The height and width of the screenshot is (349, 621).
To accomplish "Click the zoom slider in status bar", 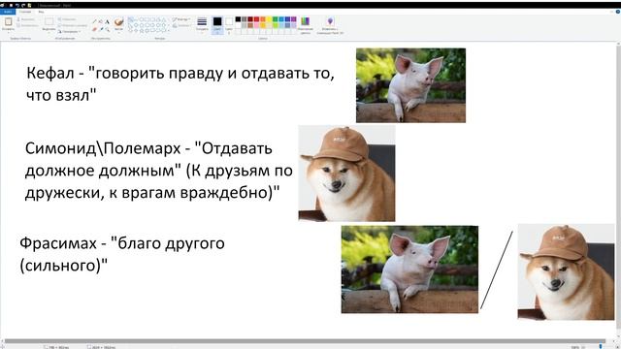I will pos(600,347).
